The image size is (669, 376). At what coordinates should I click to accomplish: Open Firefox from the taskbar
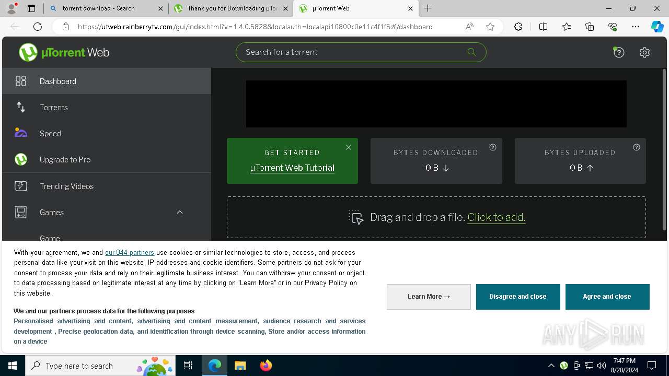point(266,366)
